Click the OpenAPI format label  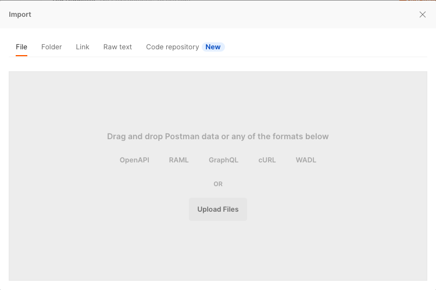134,160
